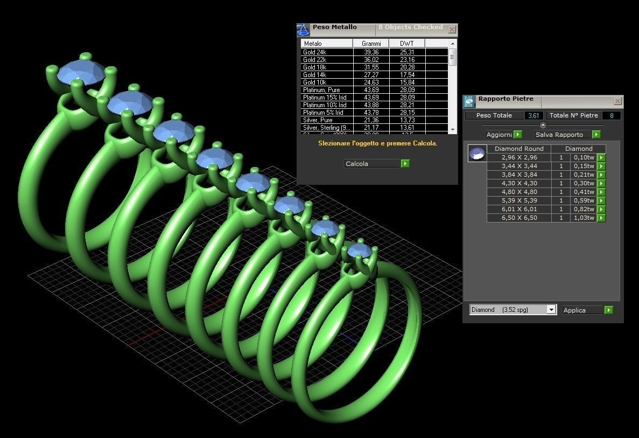Select the Platinum, Pure row
Viewport: 639px width, 438px height.
375,90
